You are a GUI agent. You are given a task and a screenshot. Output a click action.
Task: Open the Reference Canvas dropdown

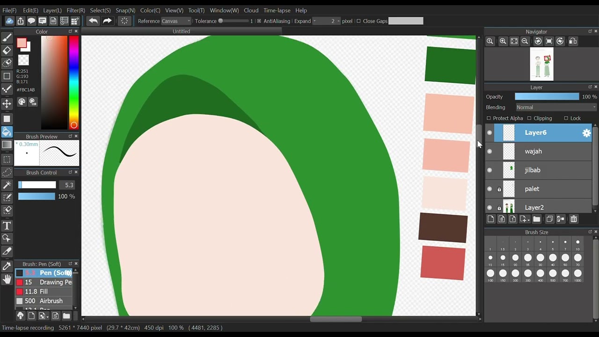click(176, 21)
